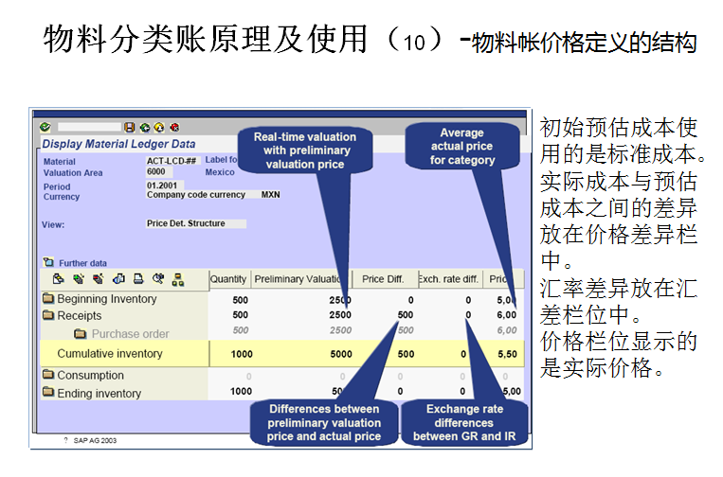723x477 pixels.
Task: Click the Period field label
Action: [57, 187]
